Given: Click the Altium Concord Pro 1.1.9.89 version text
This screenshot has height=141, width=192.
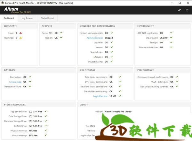Looking at the screenshot, I should pos(118,112).
